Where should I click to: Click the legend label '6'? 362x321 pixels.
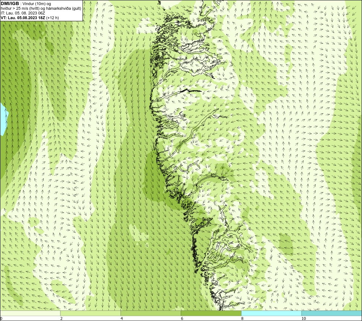[182, 319]
